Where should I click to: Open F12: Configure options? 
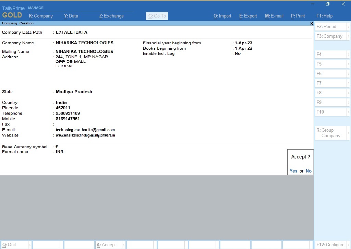click(331, 245)
